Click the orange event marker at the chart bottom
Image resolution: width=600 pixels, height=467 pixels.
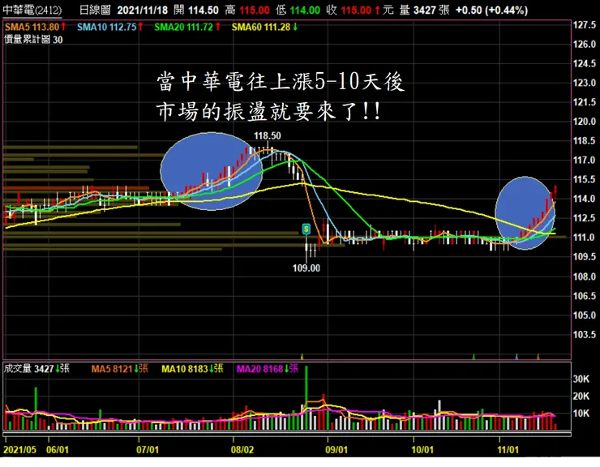point(538,357)
